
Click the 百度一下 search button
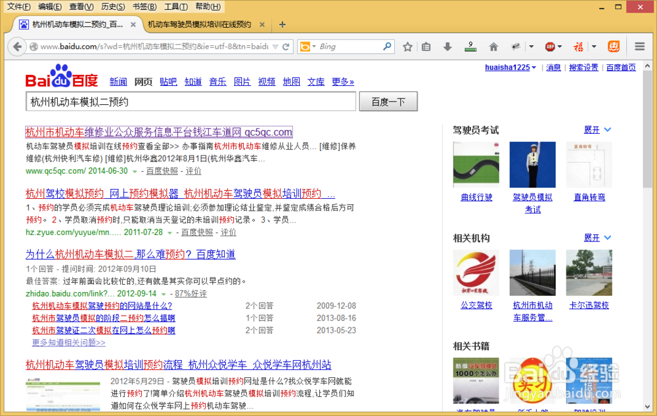(388, 102)
